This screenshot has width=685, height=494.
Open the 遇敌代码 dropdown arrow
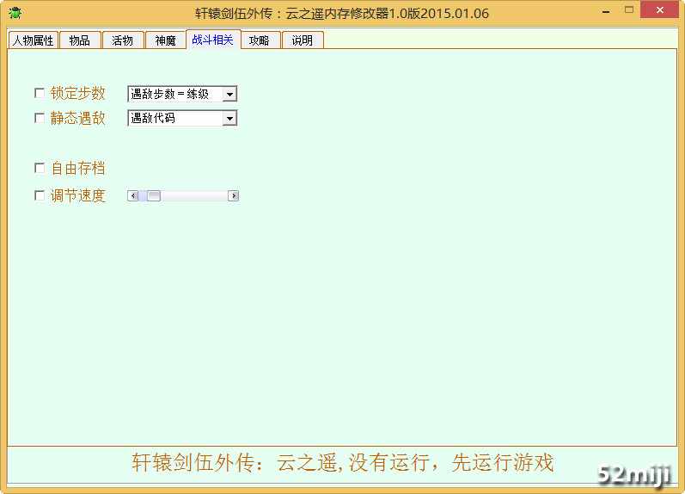pyautogui.click(x=229, y=119)
